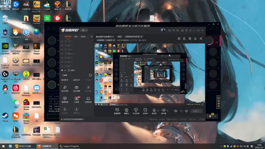Click the start streaming button

pyautogui.click(x=196, y=111)
